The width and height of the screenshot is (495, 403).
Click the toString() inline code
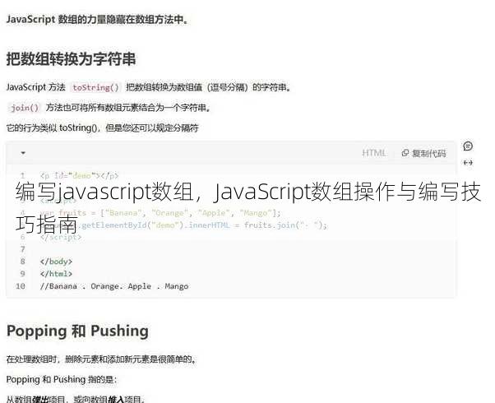(95, 87)
